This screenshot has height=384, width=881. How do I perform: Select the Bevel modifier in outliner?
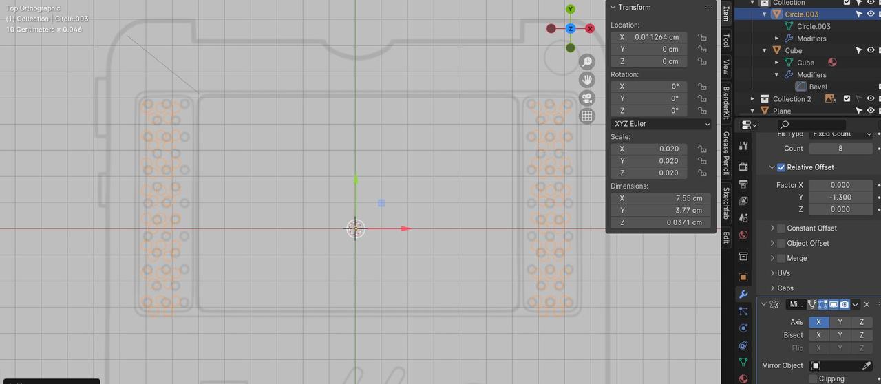pos(818,87)
